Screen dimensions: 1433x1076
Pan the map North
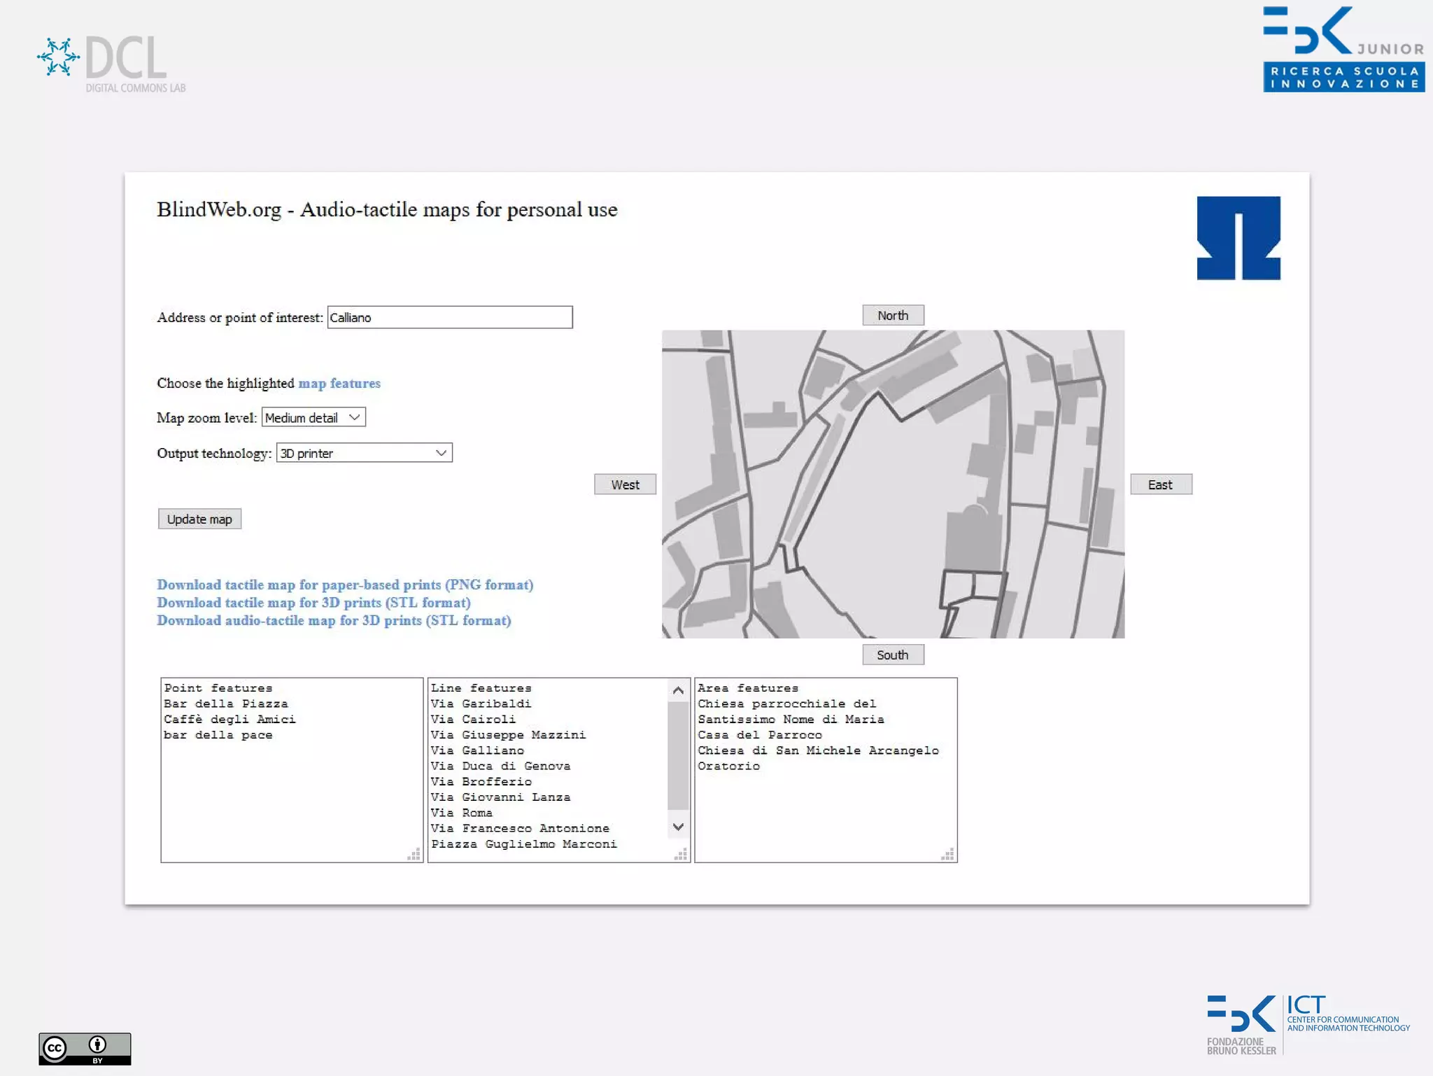point(893,316)
